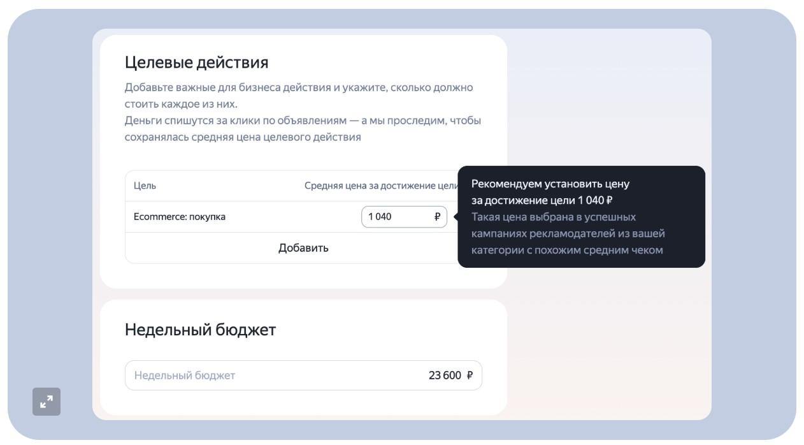Click the fullscreen expand arrows icon
Screen dimensions: 804x445
point(47,402)
